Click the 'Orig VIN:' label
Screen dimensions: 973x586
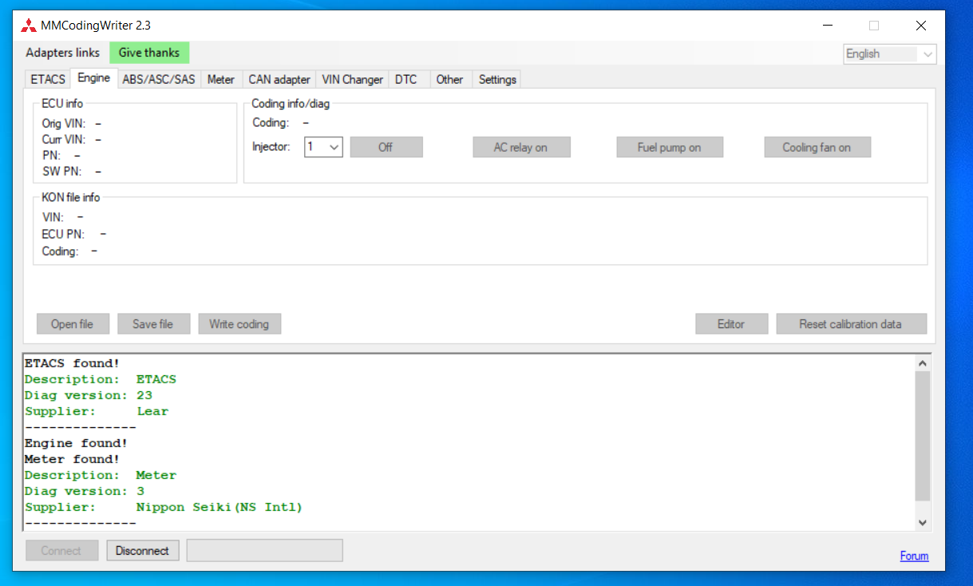point(64,124)
